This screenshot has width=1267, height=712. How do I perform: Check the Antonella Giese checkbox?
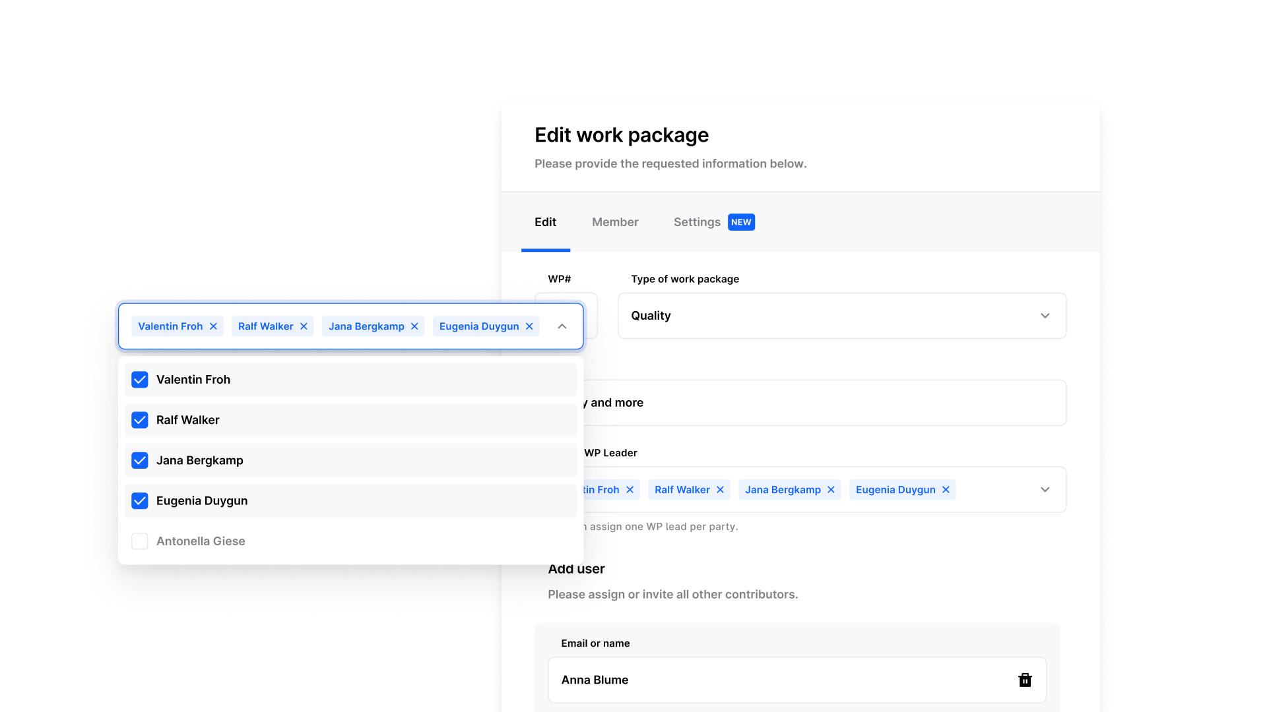(x=140, y=541)
